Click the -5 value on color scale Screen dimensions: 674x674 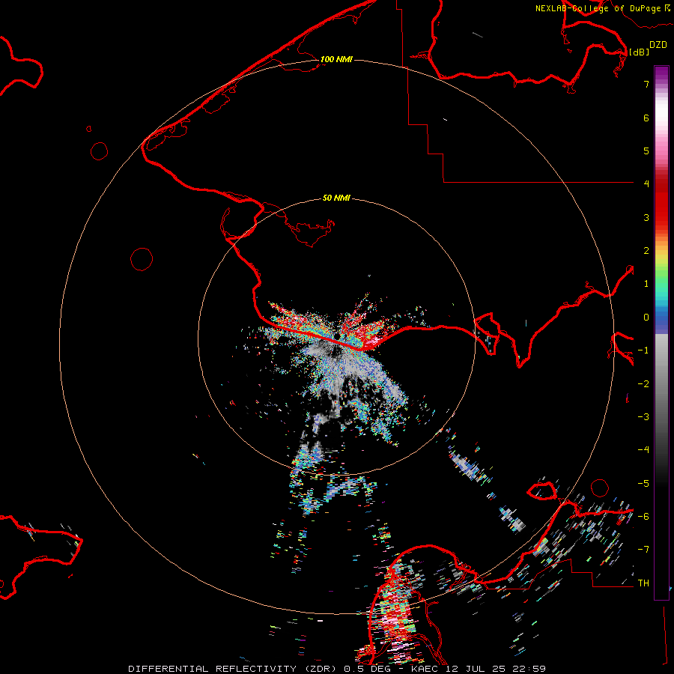coord(643,484)
